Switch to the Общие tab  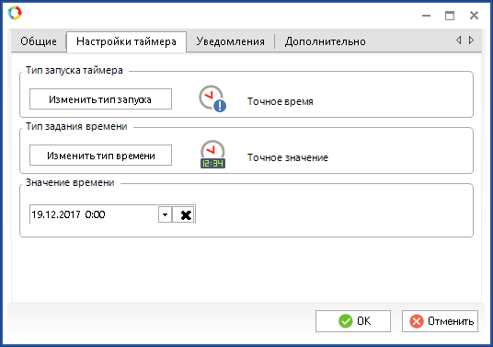coord(39,41)
